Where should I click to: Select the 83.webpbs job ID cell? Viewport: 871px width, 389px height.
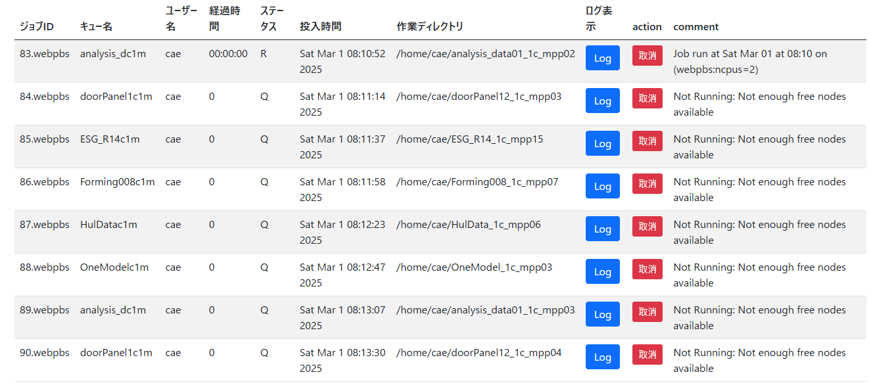[x=45, y=54]
